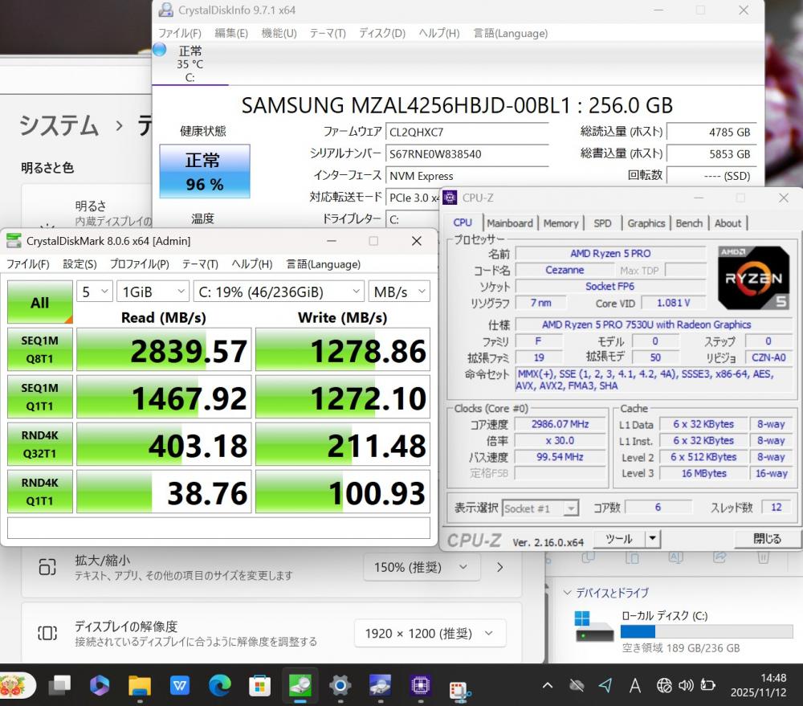The width and height of the screenshot is (803, 706).
Task: Switch to the Memory tab in CPU-Z
Action: coord(560,223)
